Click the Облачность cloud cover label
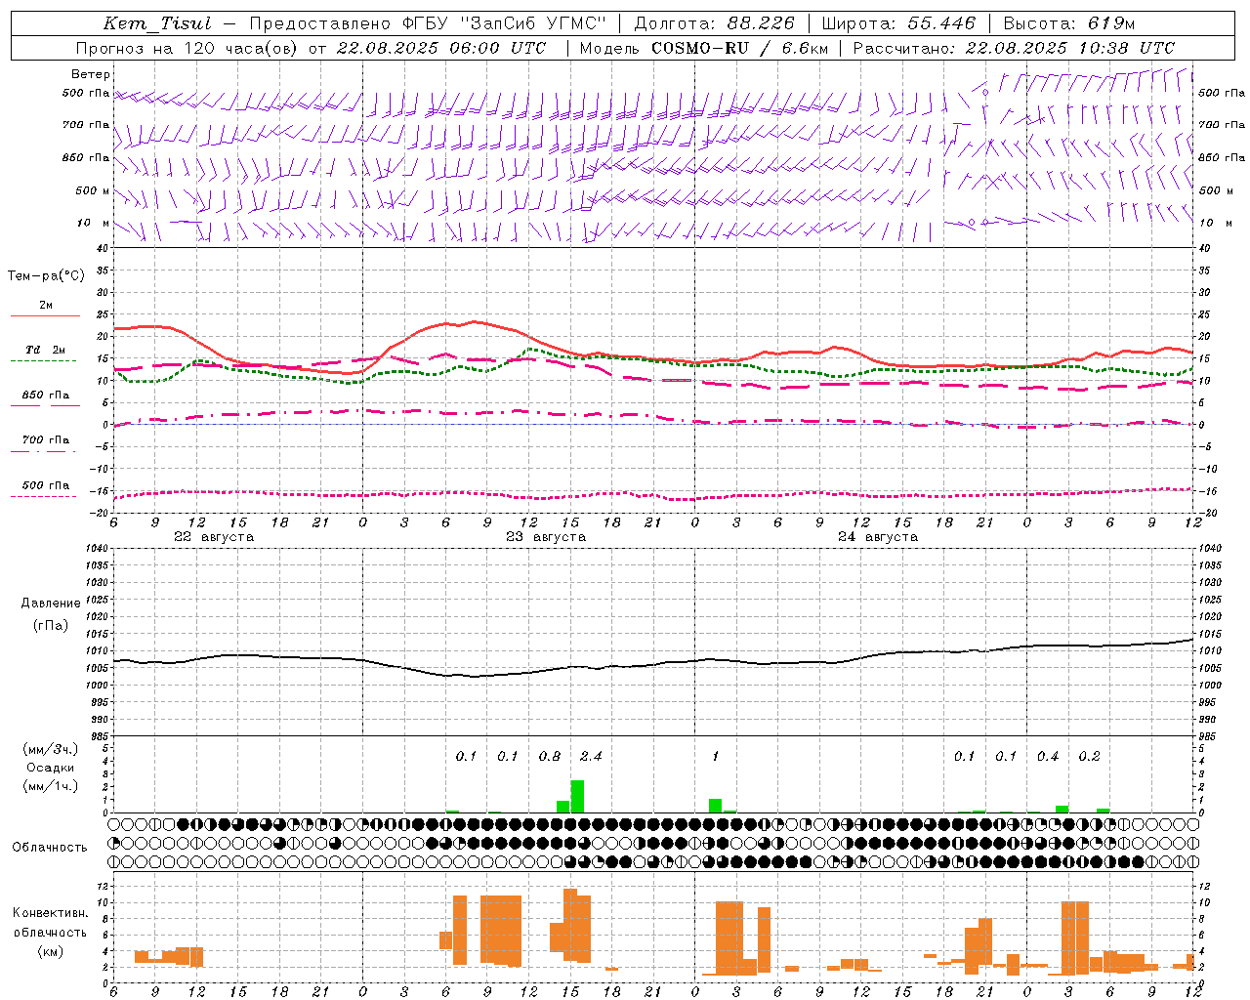 (50, 848)
